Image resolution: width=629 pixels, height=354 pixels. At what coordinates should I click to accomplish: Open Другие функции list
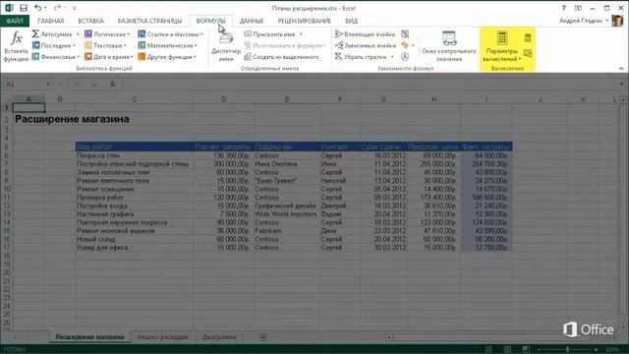pos(167,57)
